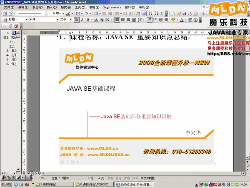Toggle character shading button

[102, 20]
